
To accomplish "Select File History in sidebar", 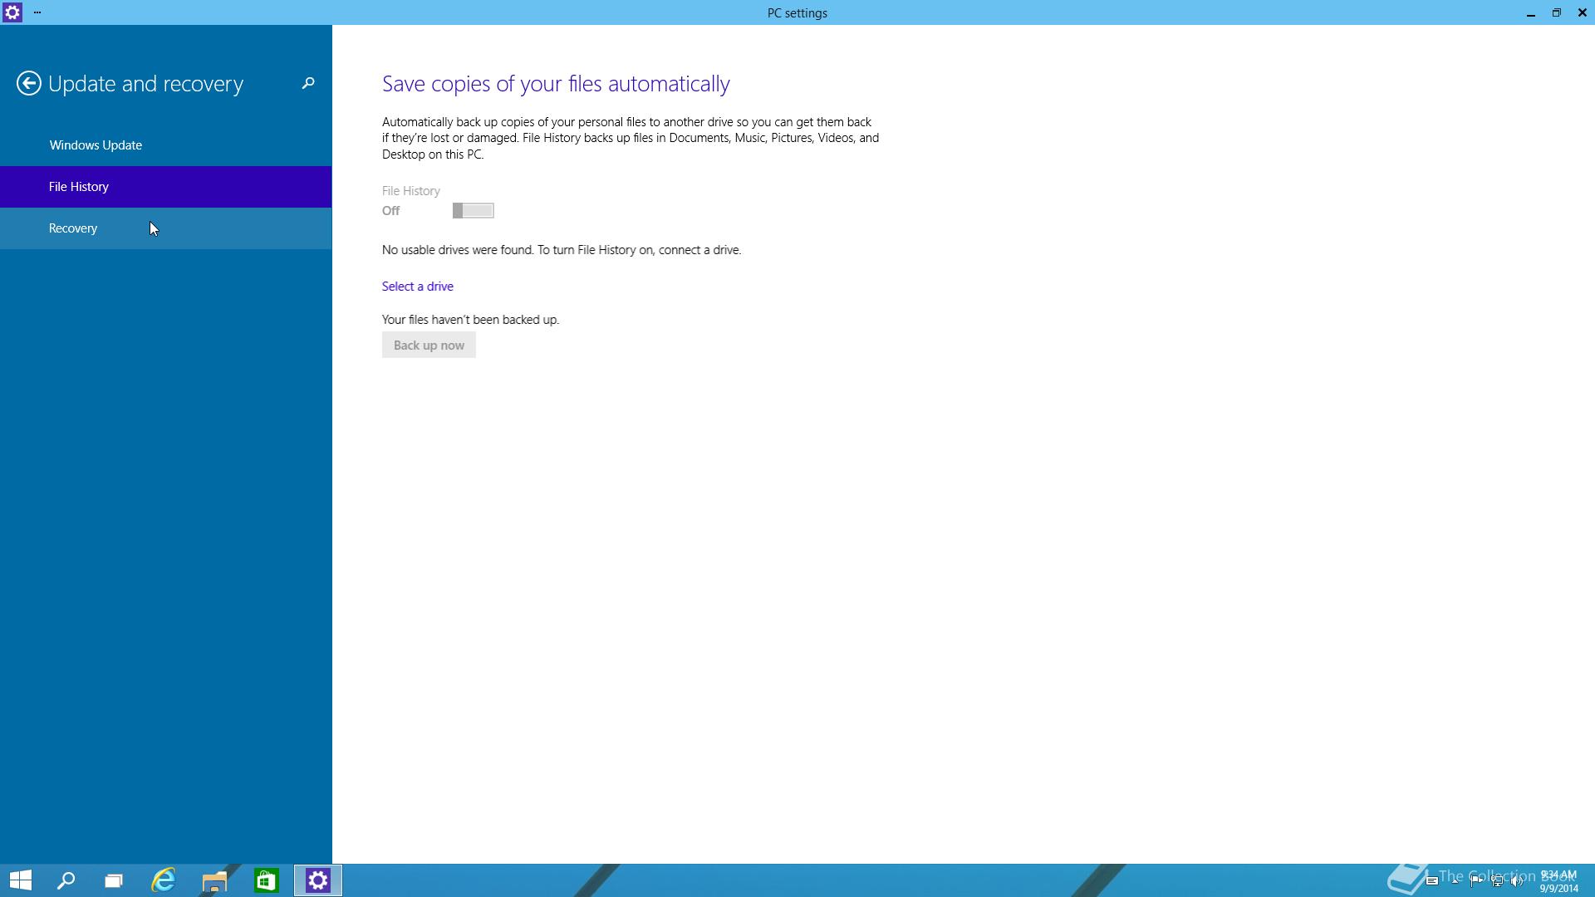I will tap(166, 187).
